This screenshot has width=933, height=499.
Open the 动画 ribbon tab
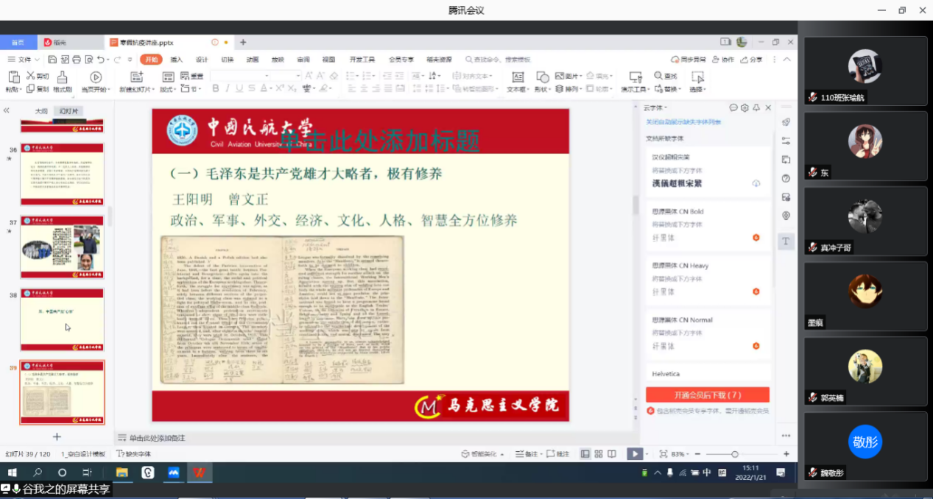point(253,60)
